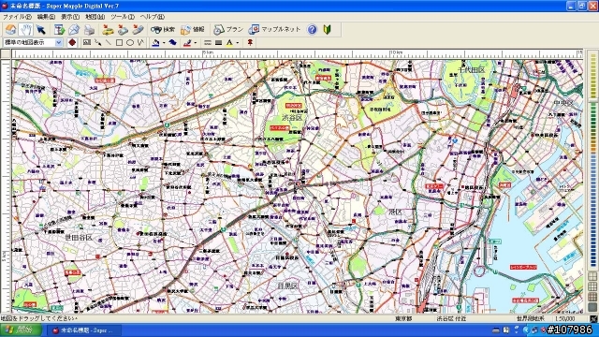Open the text color dropdown arrow
This screenshot has height=337, width=599.
click(x=237, y=43)
